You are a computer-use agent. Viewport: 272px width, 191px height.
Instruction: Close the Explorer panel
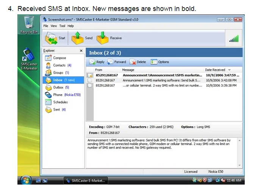[x=81, y=51]
